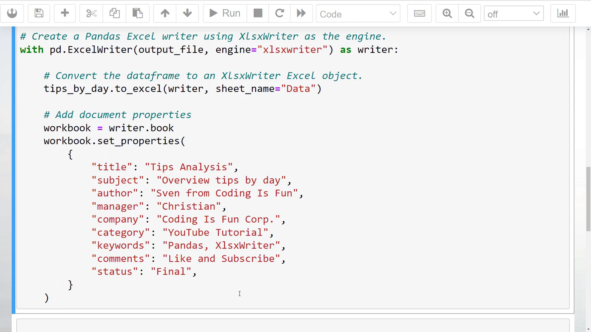Viewport: 591px width, 332px height.
Task: Click the 'with' keyword in the code
Action: [x=32, y=50]
